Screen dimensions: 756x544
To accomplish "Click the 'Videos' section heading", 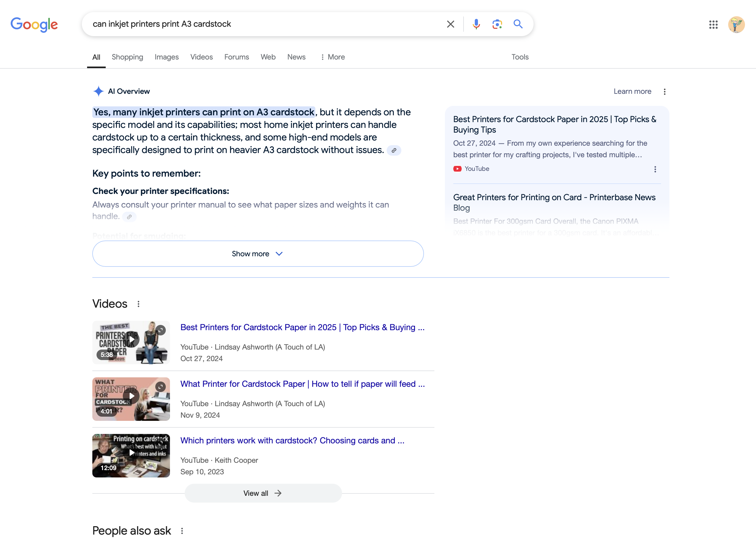I will [110, 304].
